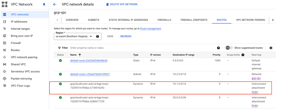Click the help icon beside Scope limits
Viewport: 283px width, 111px height.
243,55
